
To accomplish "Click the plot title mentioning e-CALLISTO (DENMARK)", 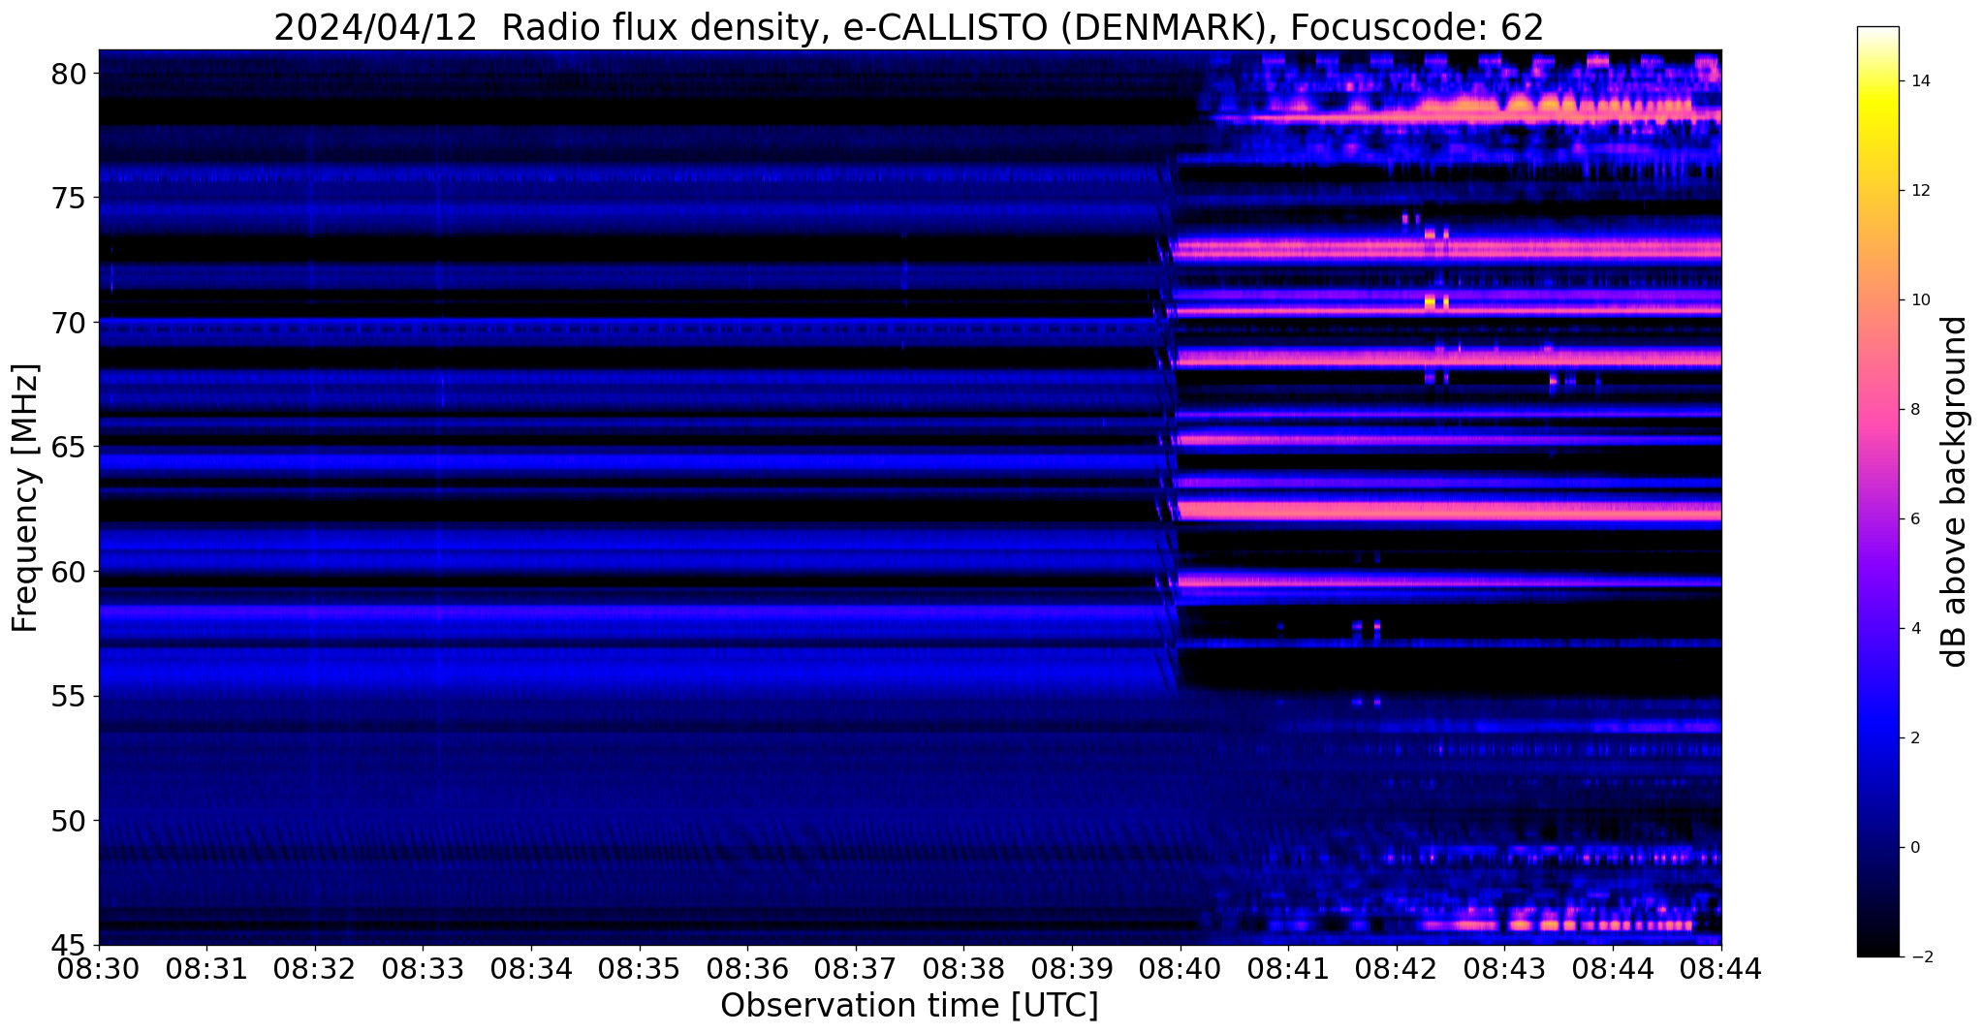I will click(908, 27).
